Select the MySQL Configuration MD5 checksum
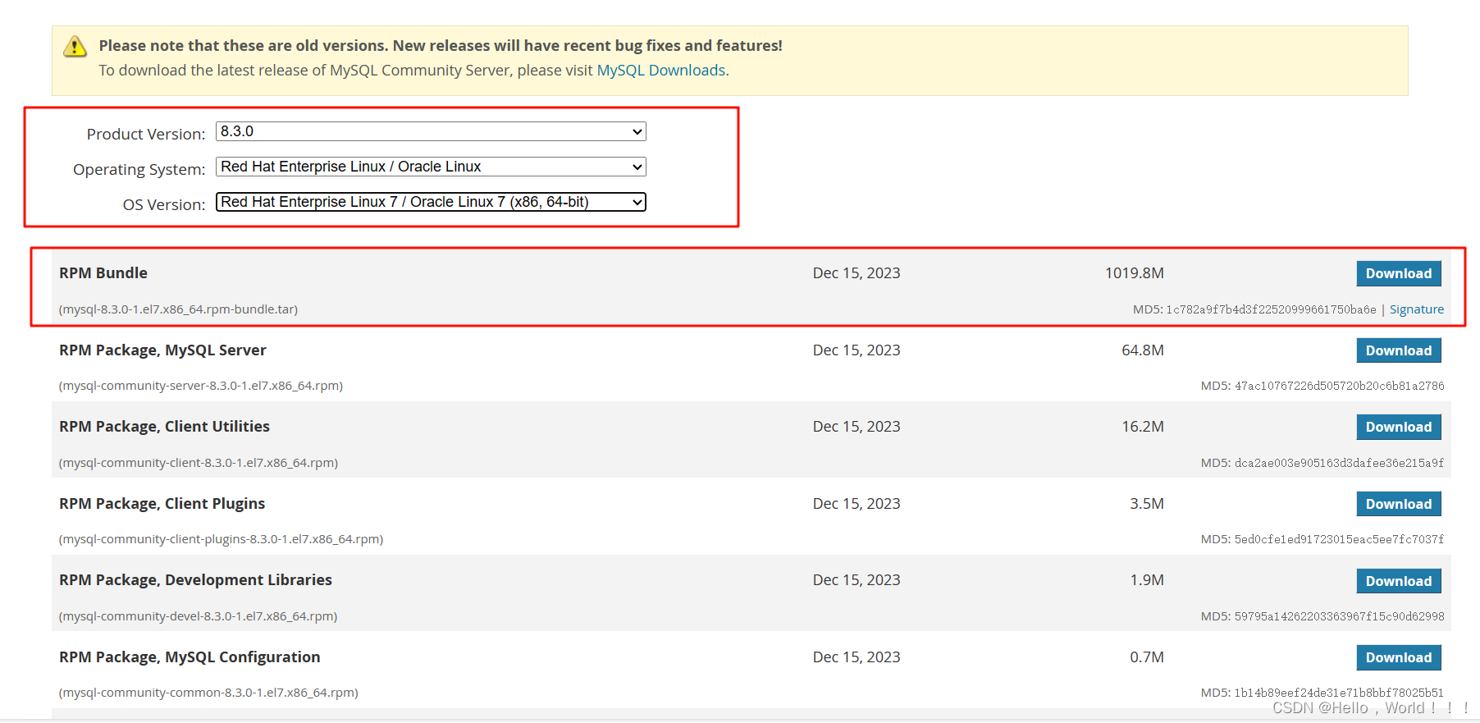This screenshot has height=723, width=1480. (1339, 693)
